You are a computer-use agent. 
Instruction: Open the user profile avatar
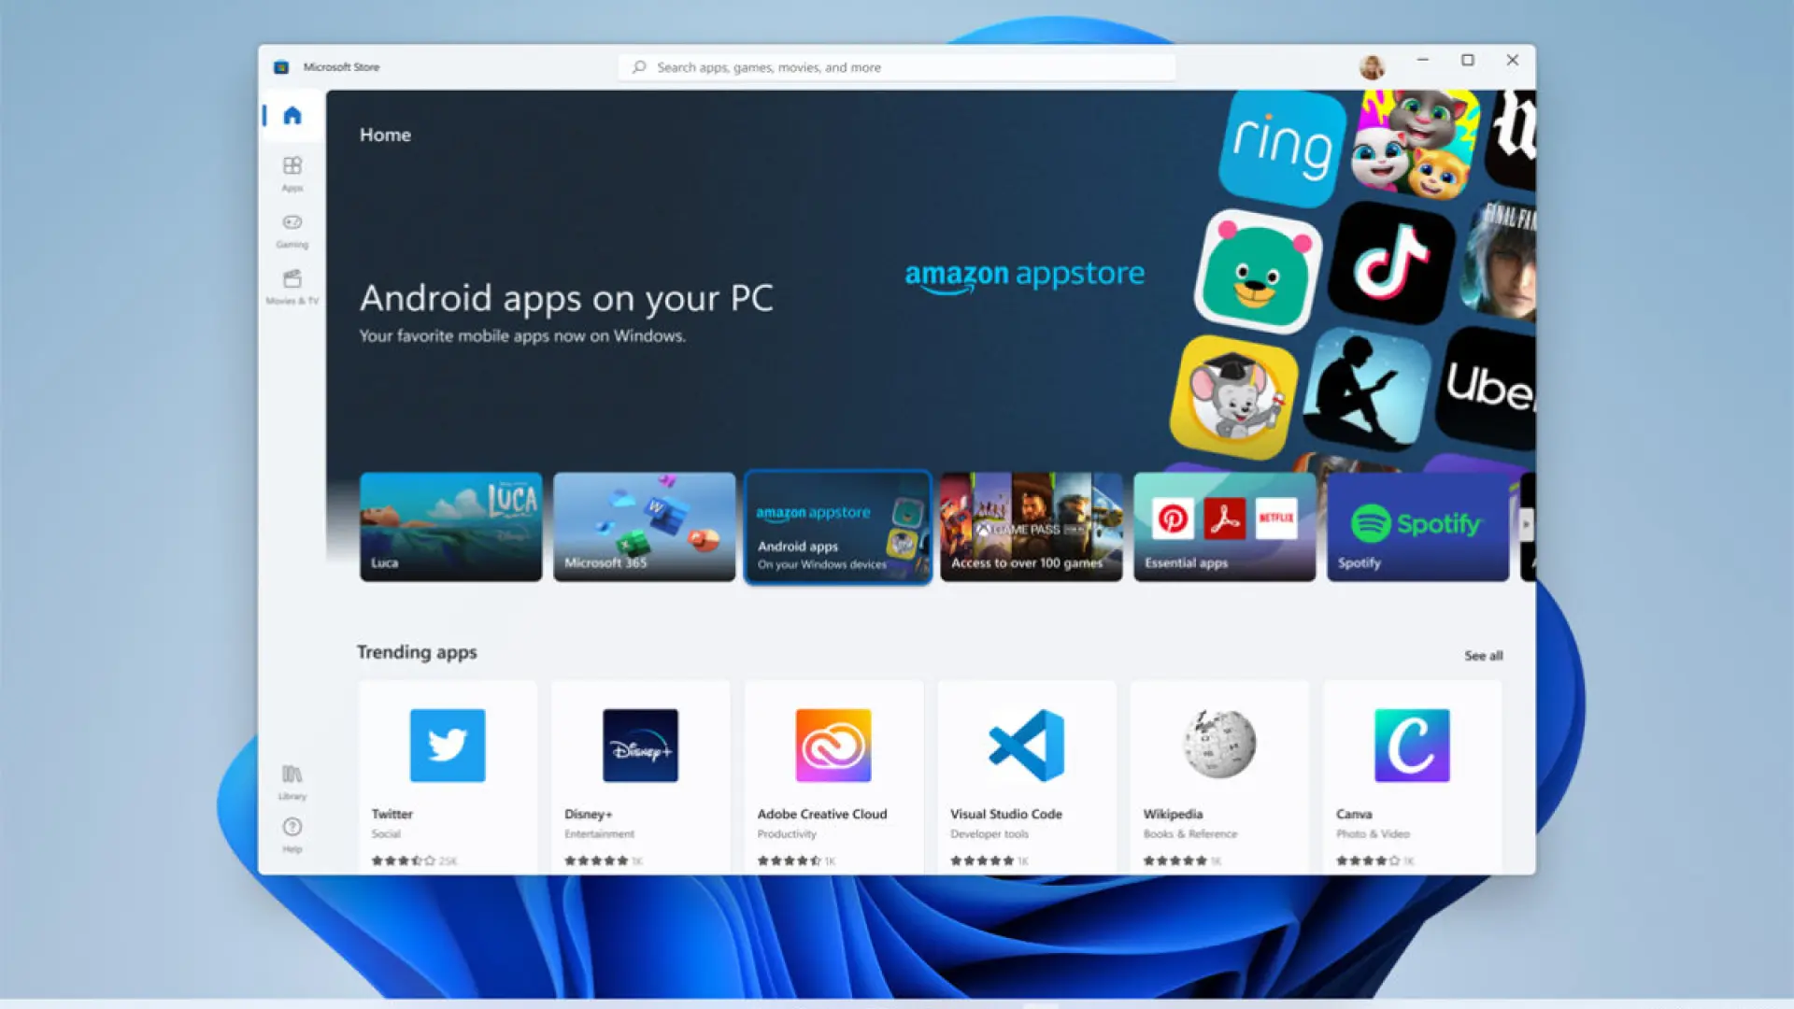pyautogui.click(x=1371, y=66)
